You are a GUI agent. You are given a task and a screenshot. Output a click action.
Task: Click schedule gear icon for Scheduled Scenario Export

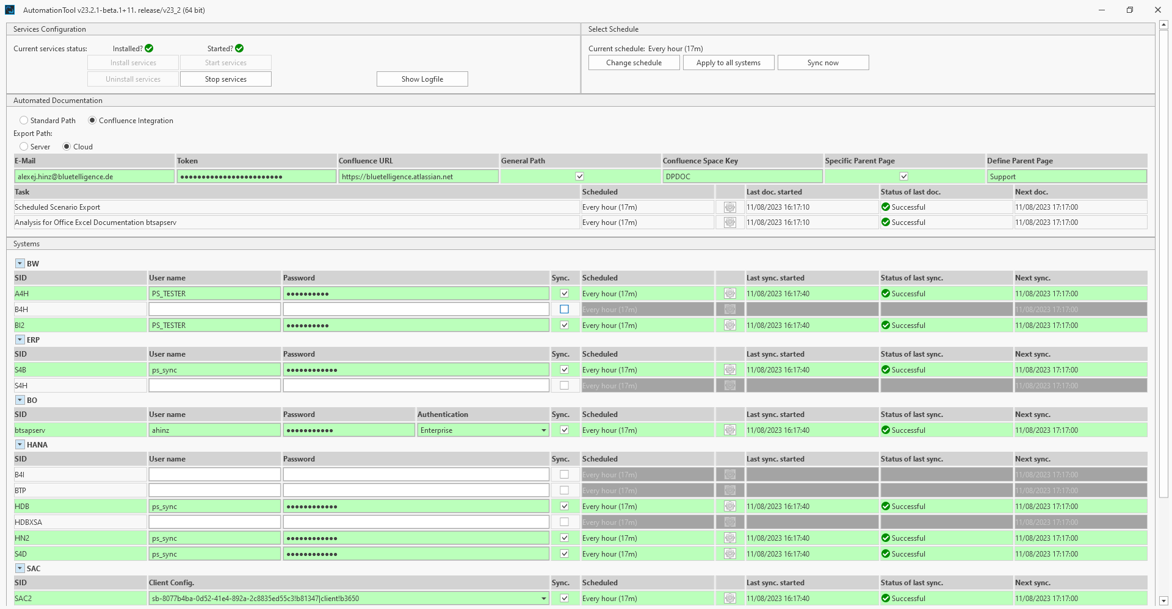point(729,207)
